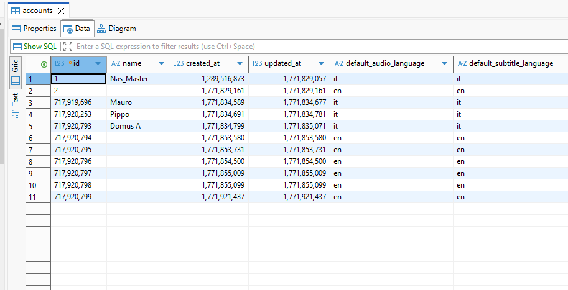Image resolution: width=568 pixels, height=290 pixels.
Task: Open the updated_at column dropdown arrow
Action: (x=321, y=64)
